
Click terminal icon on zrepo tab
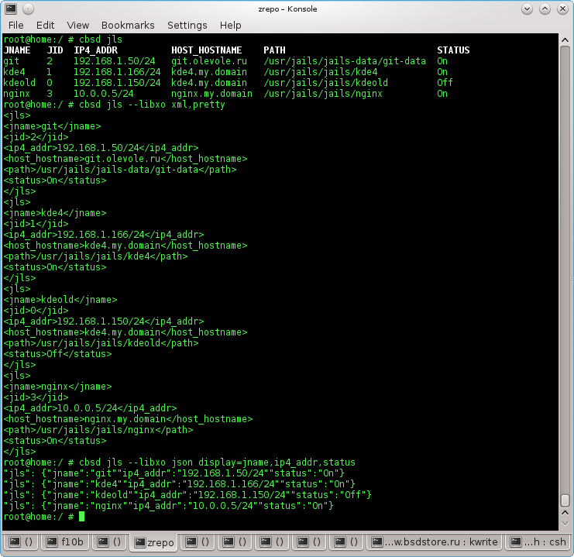tap(140, 542)
